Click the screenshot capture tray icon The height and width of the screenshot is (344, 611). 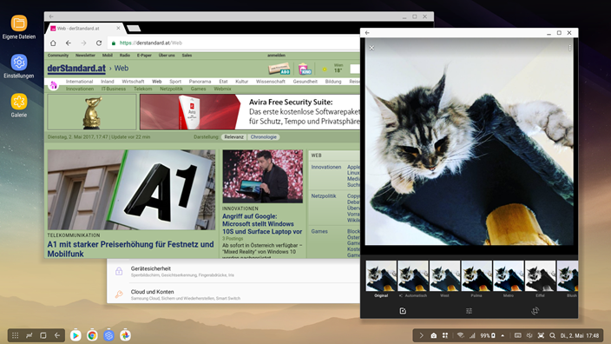point(541,335)
